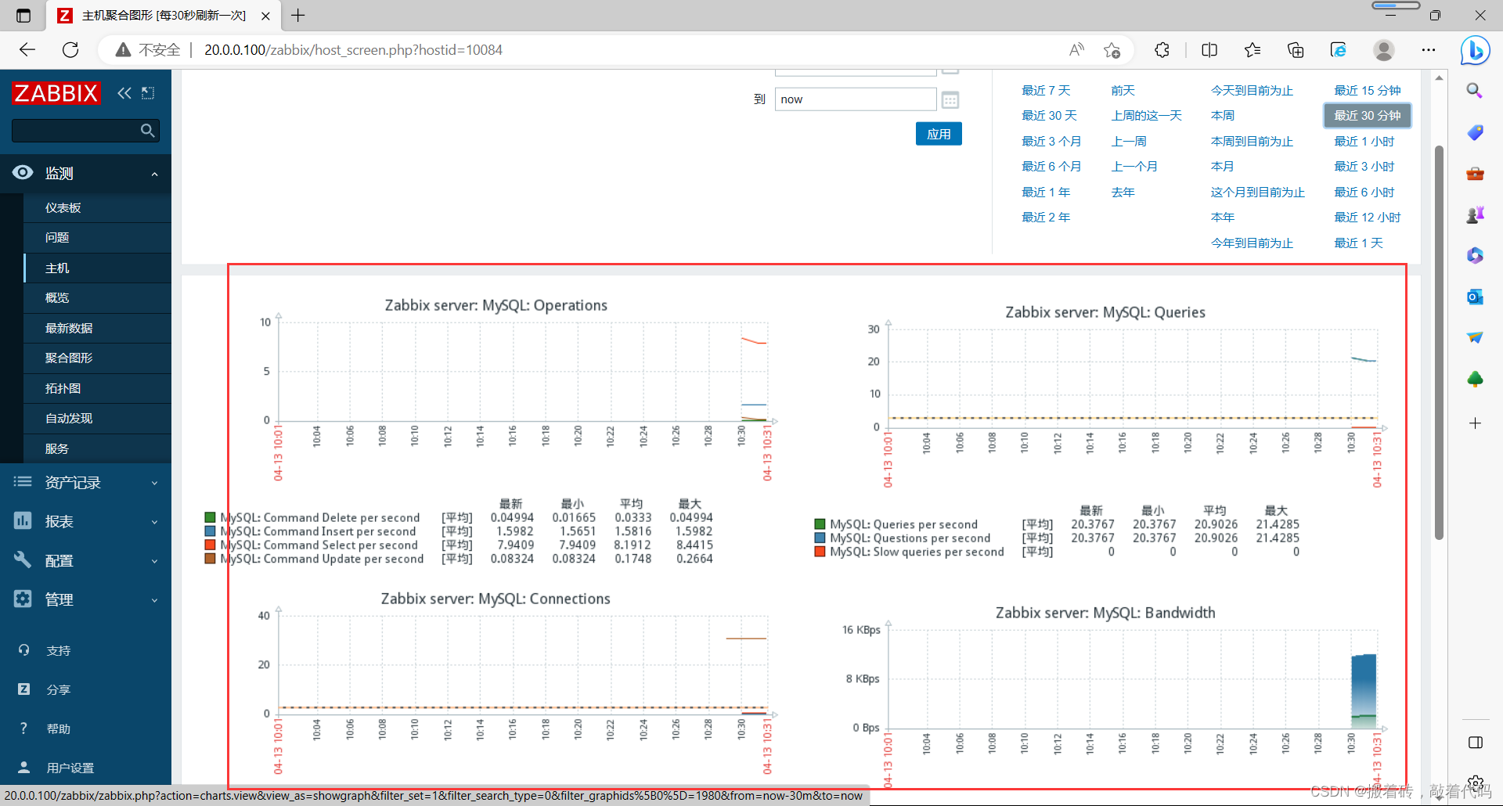The height and width of the screenshot is (806, 1503).
Task: Expand the 资产记录 menu section
Action: 155,483
